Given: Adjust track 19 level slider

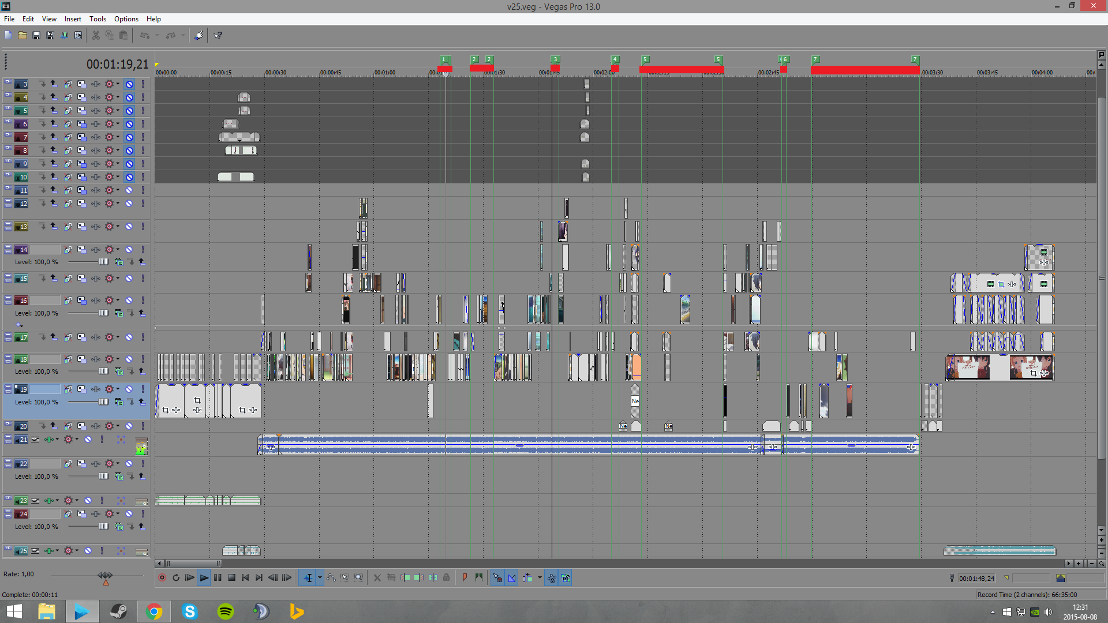Looking at the screenshot, I should coord(103,402).
